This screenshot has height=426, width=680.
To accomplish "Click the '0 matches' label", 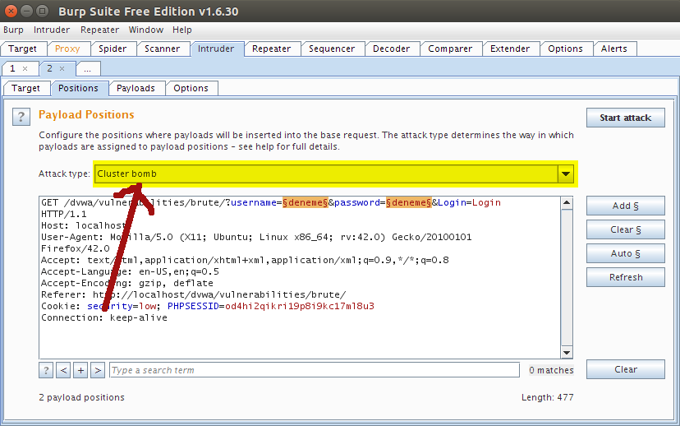I will pyautogui.click(x=551, y=370).
